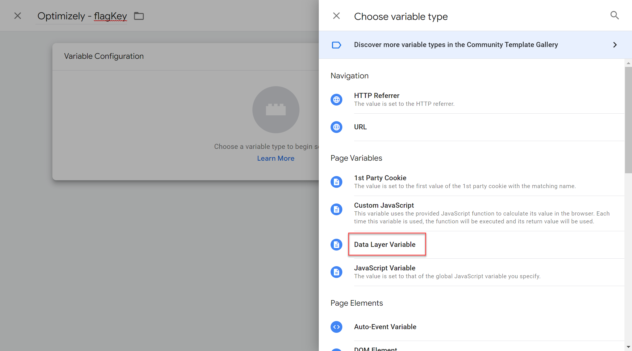Click the Community Template Gallery icon

click(337, 45)
